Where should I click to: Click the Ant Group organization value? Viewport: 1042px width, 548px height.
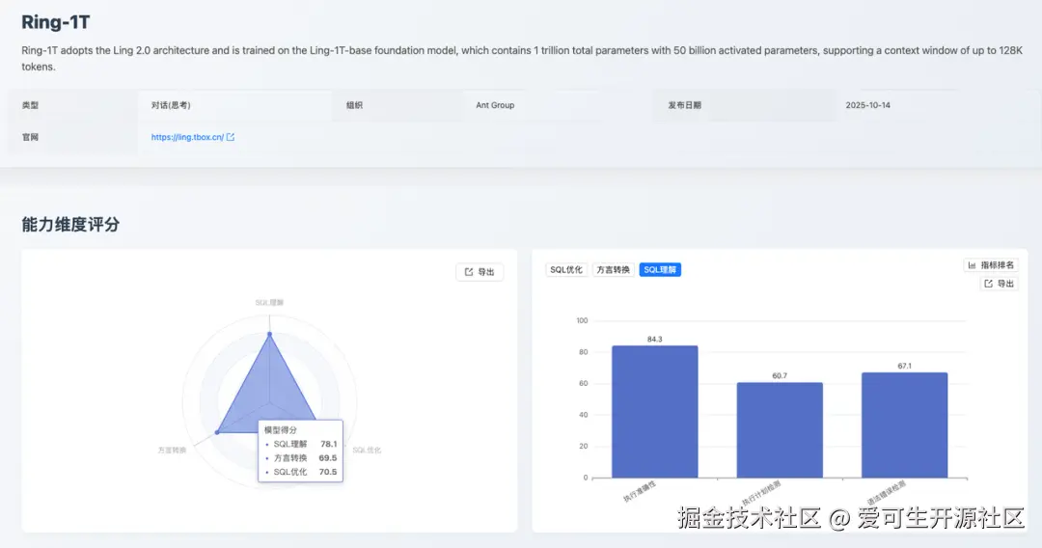pos(495,105)
